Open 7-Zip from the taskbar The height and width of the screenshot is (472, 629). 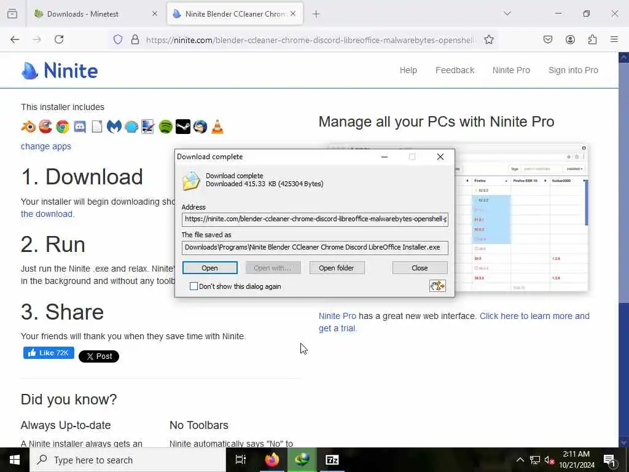[x=332, y=460]
